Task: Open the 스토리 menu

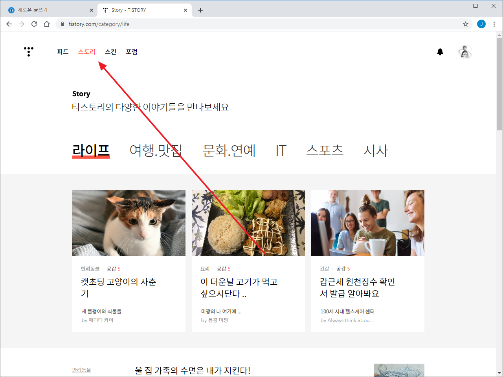Action: coord(87,52)
